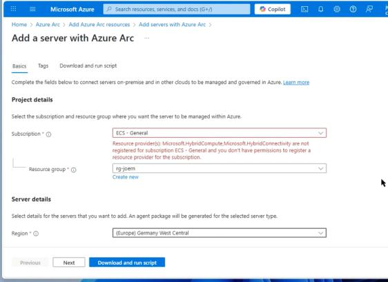Expand the Region dropdown
Image resolution: width=388 pixels, height=282 pixels.
pyautogui.click(x=220, y=233)
